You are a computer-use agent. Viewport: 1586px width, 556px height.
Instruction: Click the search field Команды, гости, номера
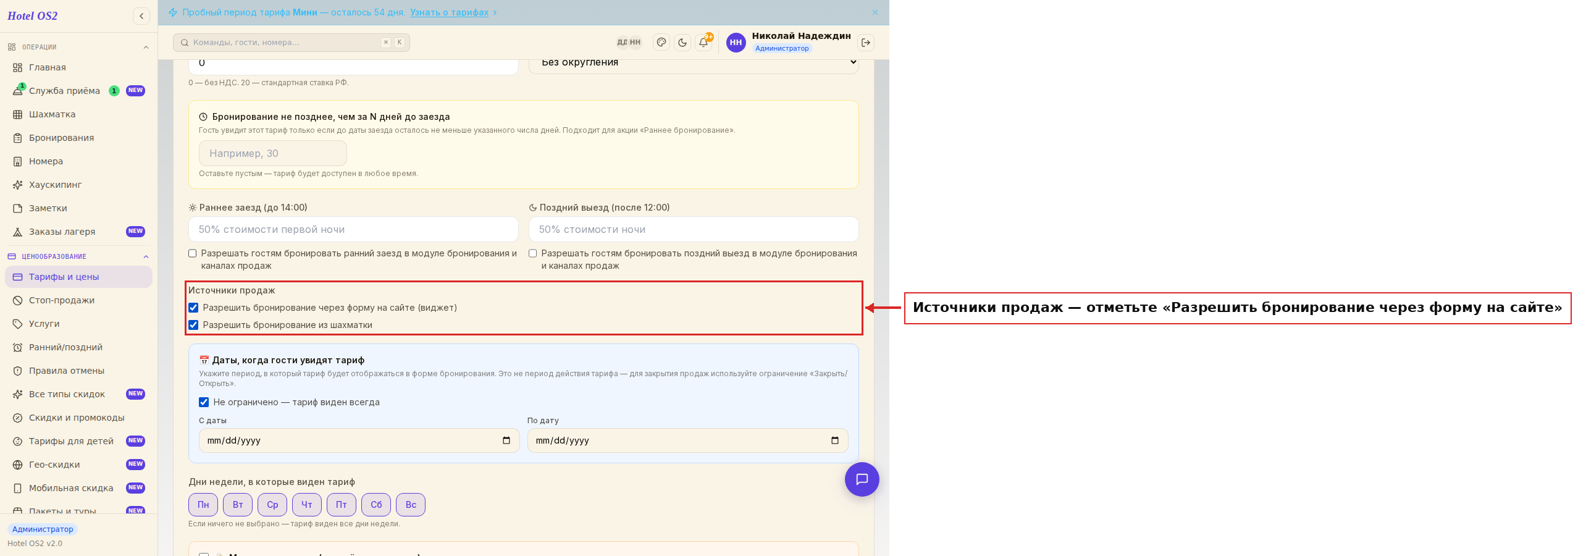pyautogui.click(x=292, y=43)
